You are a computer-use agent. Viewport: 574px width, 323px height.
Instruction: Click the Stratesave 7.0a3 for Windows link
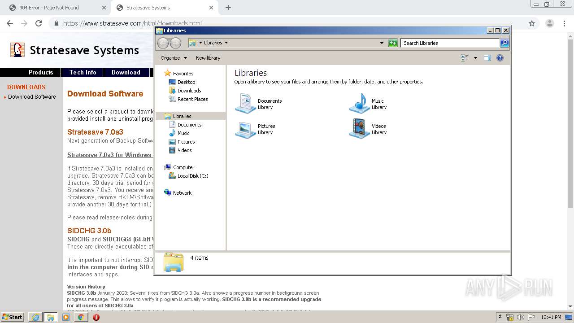point(109,155)
